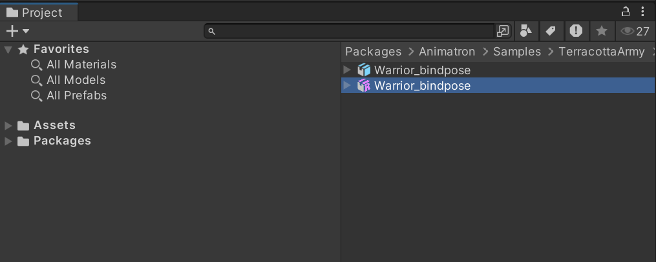Image resolution: width=656 pixels, height=262 pixels.
Task: Open the plus Create asset dropdown
Action: pos(17,31)
